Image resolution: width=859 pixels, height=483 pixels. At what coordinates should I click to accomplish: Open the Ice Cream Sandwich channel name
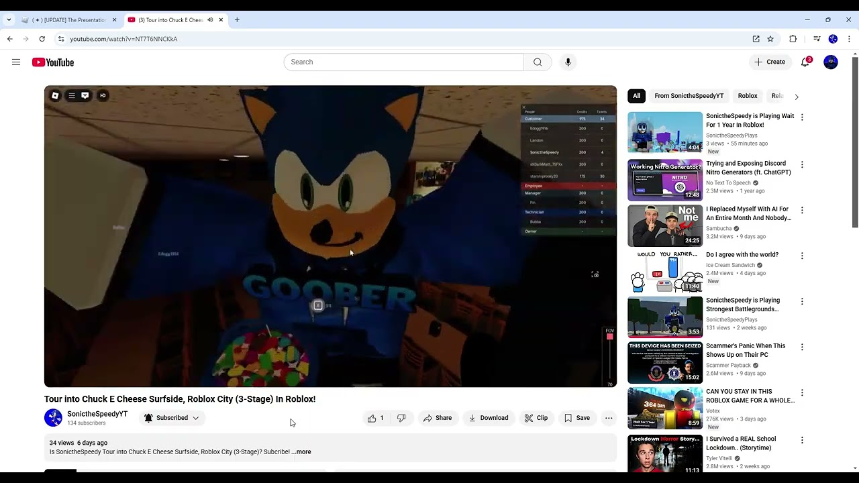click(730, 265)
